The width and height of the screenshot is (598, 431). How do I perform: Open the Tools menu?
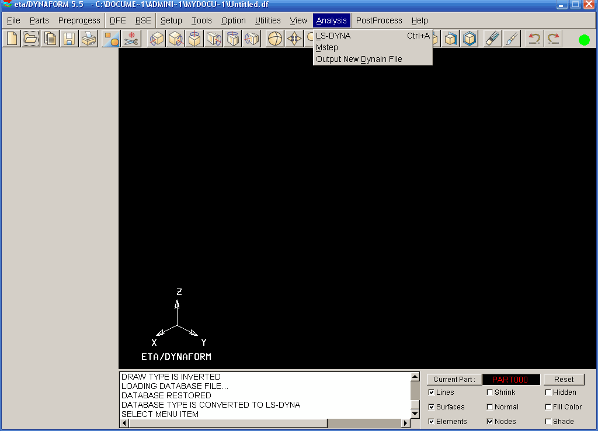pyautogui.click(x=201, y=20)
